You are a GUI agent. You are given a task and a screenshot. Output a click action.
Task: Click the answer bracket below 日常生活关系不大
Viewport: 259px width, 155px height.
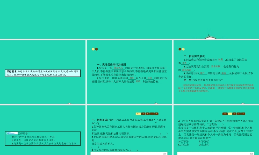95,147
